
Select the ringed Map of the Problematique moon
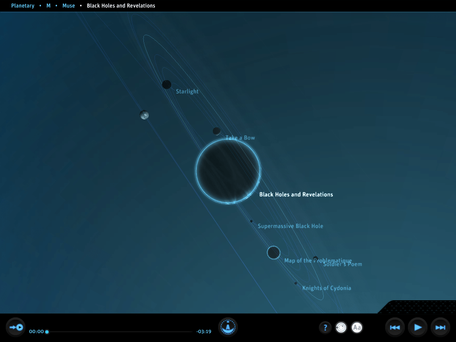point(274,252)
